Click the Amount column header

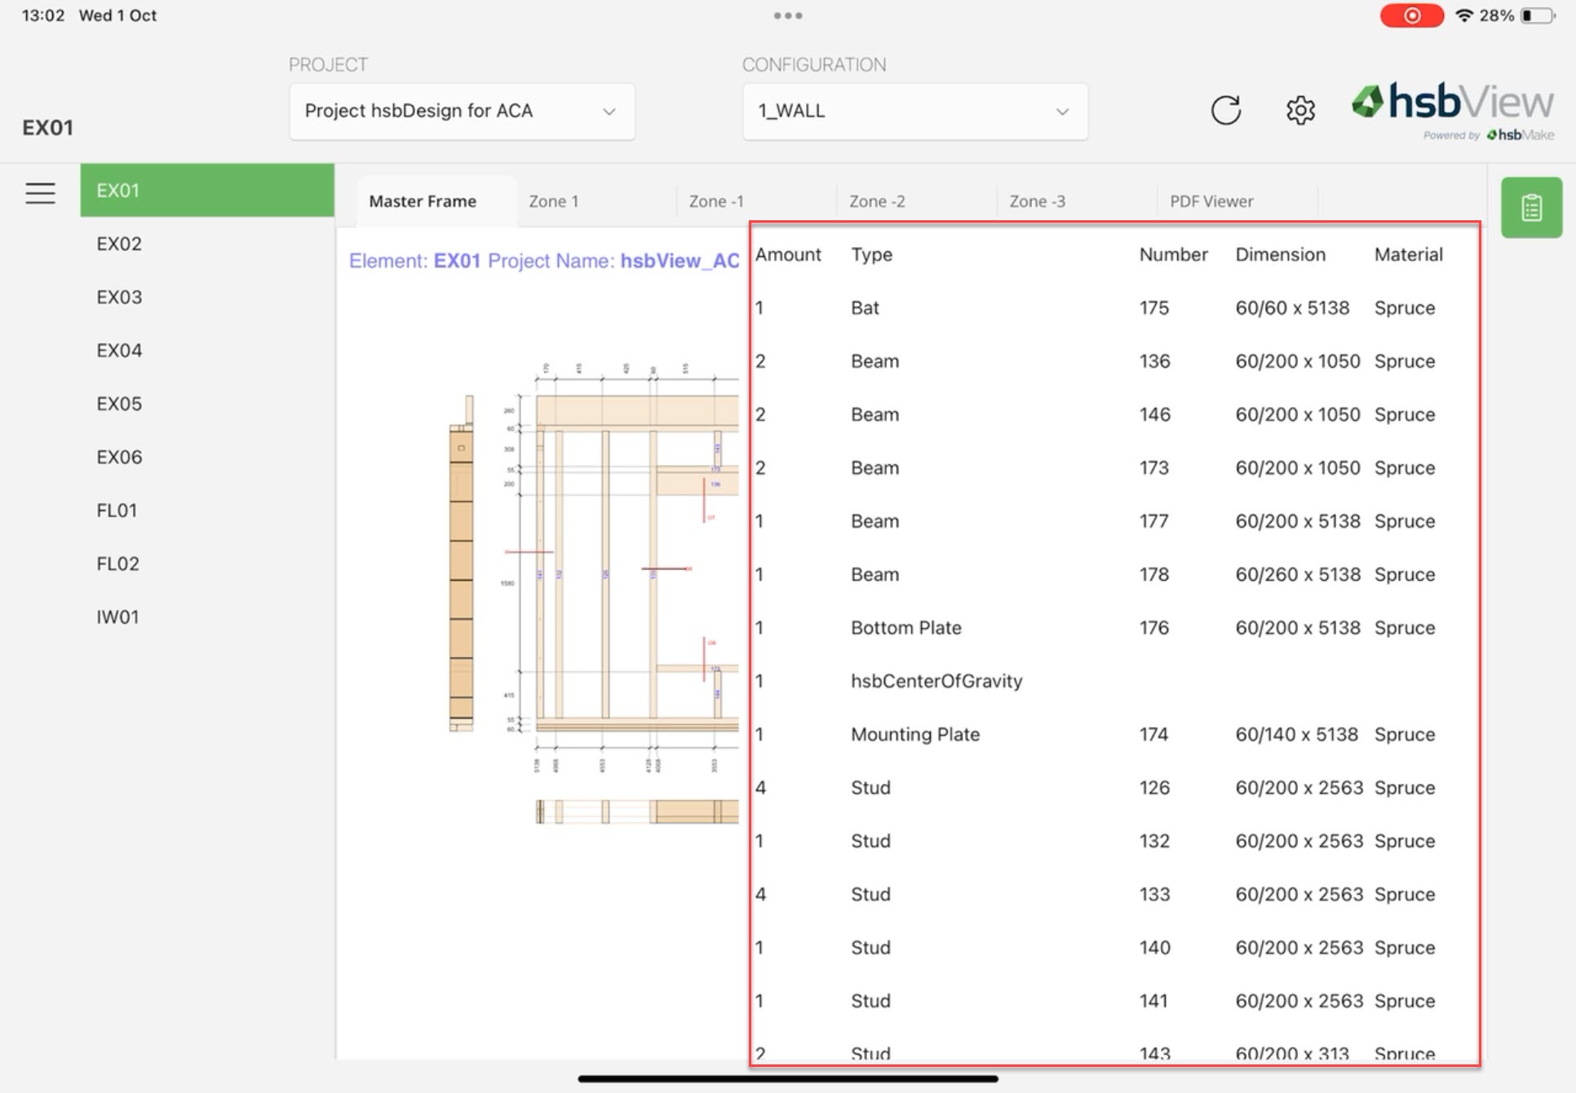click(x=788, y=254)
